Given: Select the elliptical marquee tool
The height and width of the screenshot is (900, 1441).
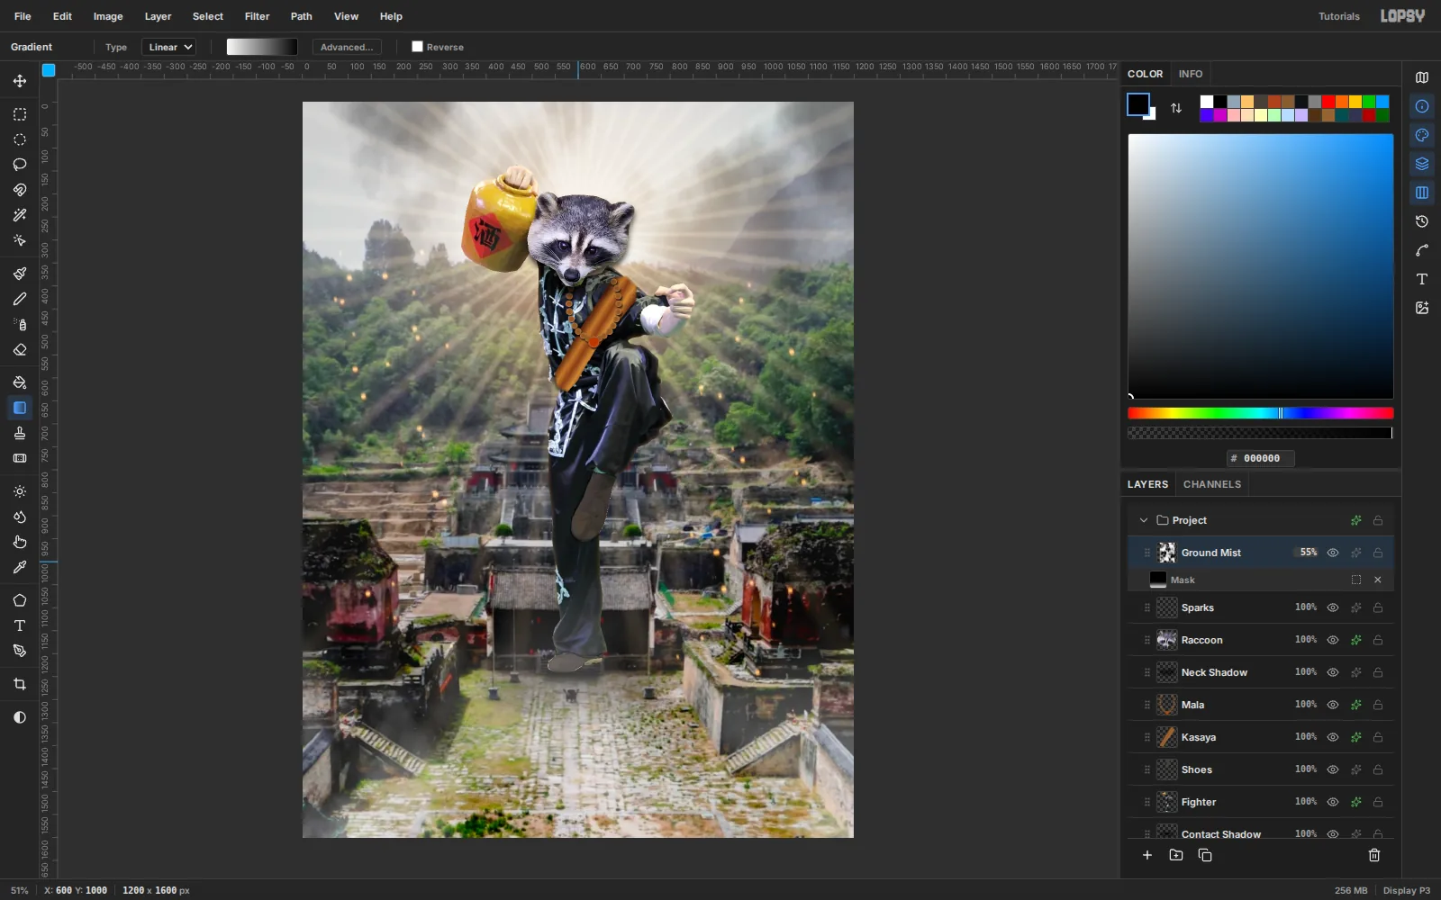Looking at the screenshot, I should tap(20, 139).
